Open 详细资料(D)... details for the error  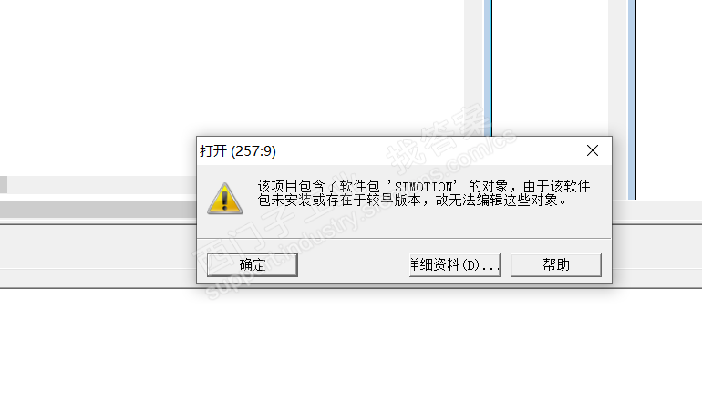coord(454,265)
